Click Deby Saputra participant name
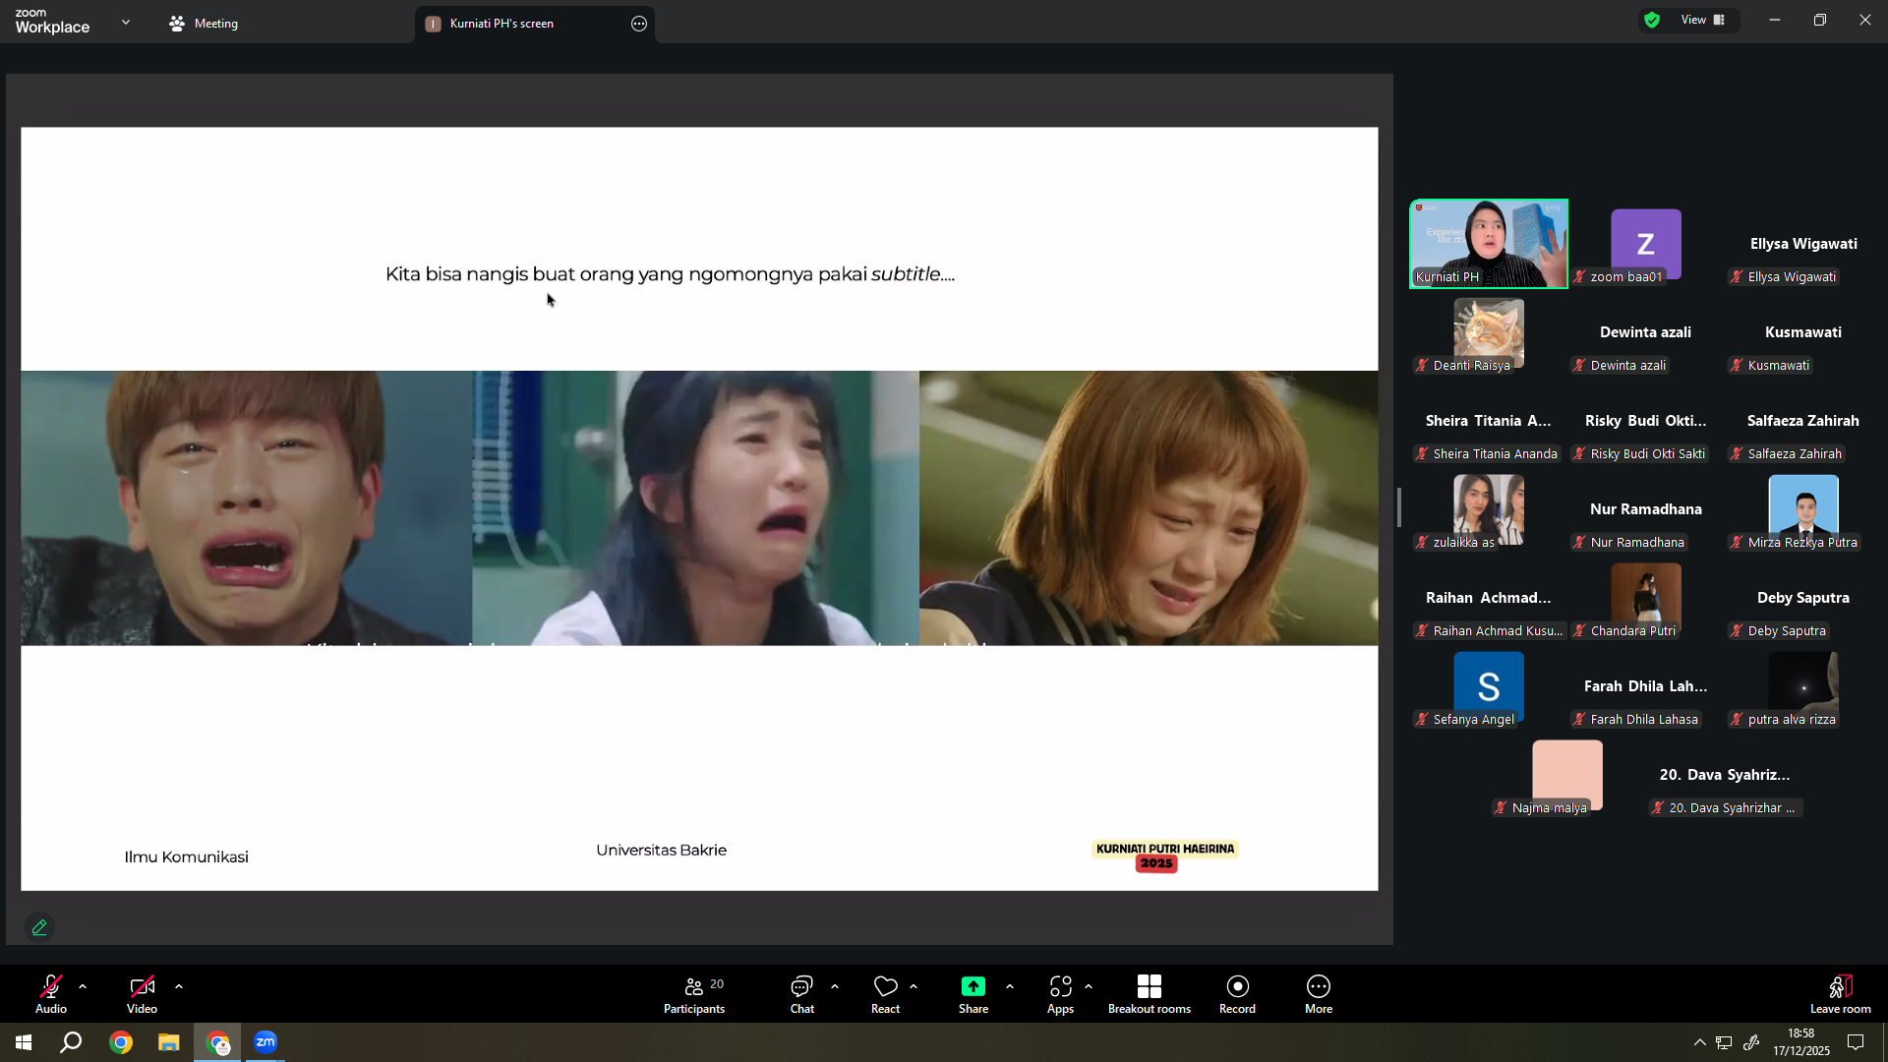The height and width of the screenshot is (1062, 1888). (1803, 598)
